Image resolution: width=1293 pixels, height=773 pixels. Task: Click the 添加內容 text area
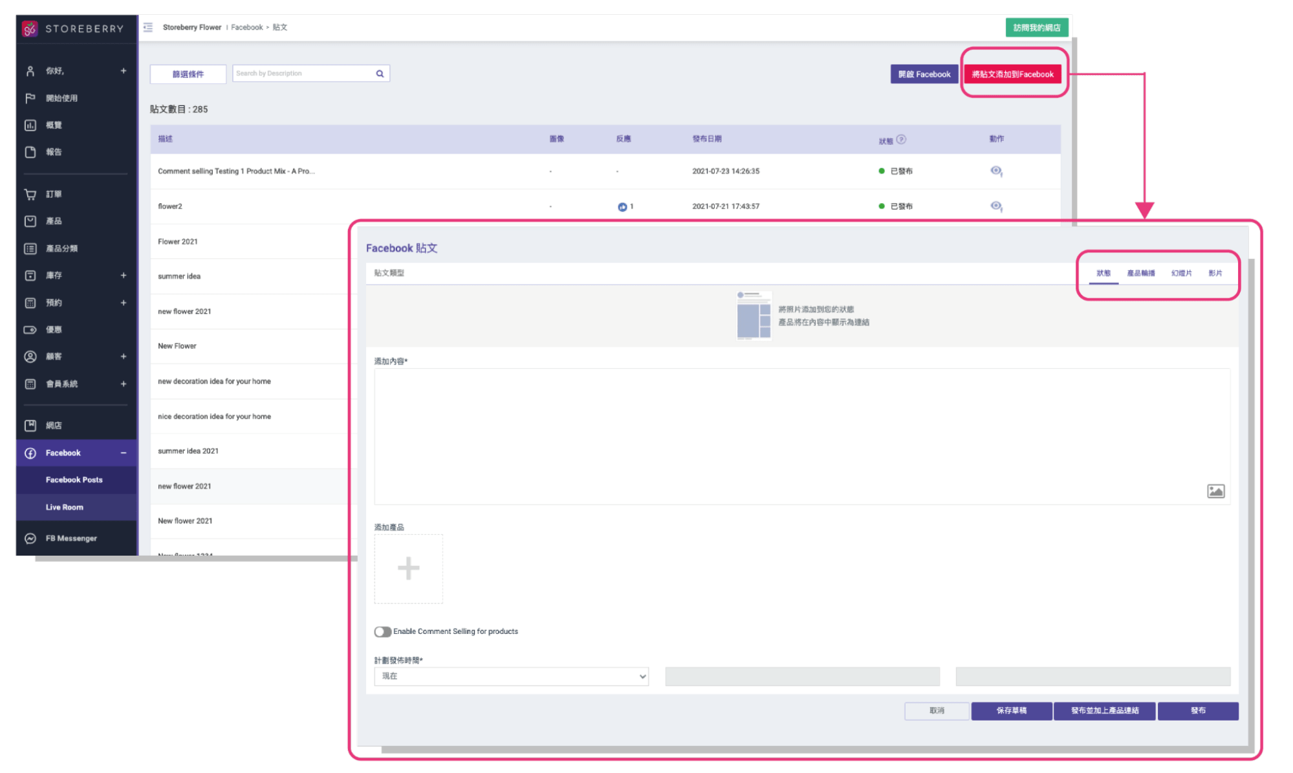[x=802, y=437]
